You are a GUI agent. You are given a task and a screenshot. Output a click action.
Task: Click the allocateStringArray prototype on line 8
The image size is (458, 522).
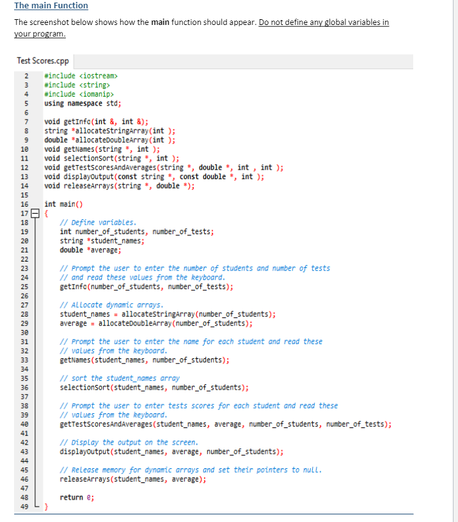pyautogui.click(x=110, y=131)
